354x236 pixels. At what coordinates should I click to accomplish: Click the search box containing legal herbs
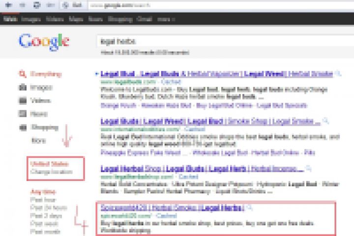click(225, 41)
